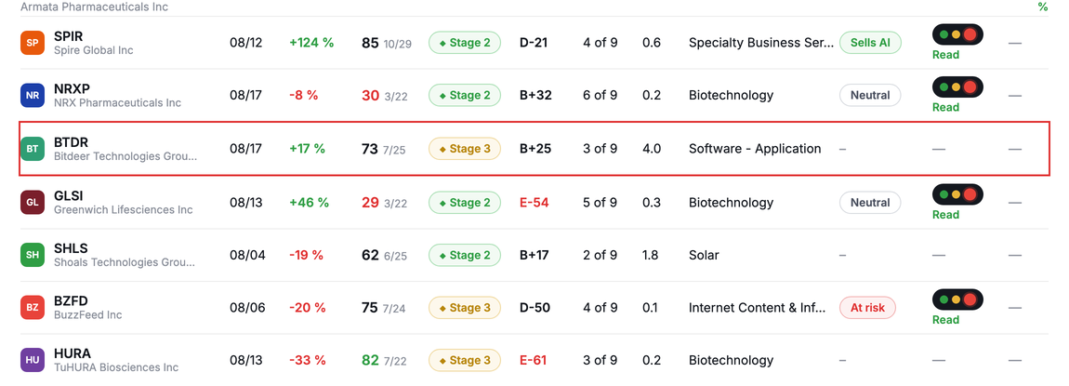Click the Stage 2 tag for SHLS
1069x386 pixels.
[464, 255]
